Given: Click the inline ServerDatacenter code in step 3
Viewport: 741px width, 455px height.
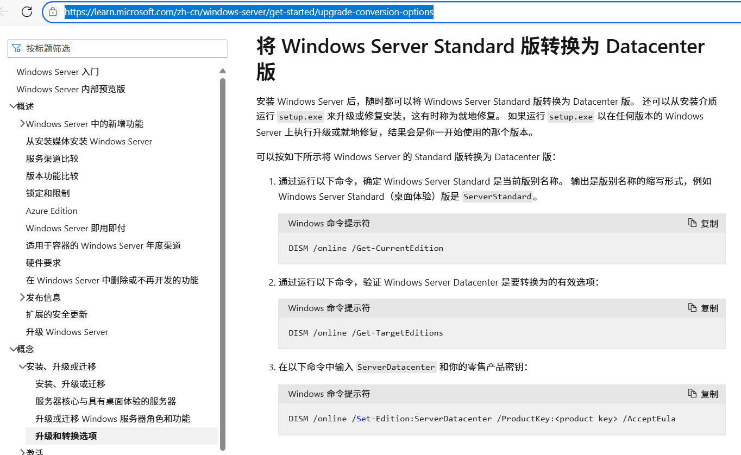Looking at the screenshot, I should [x=396, y=367].
